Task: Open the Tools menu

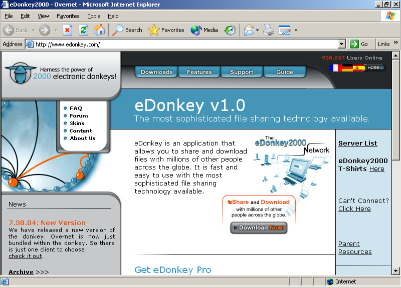Action: click(x=94, y=16)
